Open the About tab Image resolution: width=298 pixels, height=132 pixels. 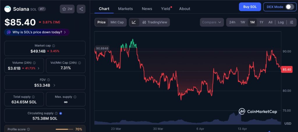[x=185, y=9]
